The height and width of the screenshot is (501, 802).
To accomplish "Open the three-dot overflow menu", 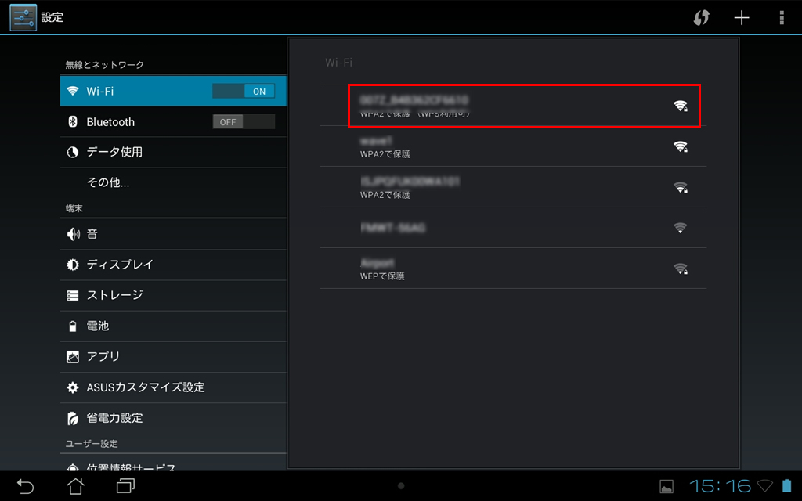I will pos(782,17).
